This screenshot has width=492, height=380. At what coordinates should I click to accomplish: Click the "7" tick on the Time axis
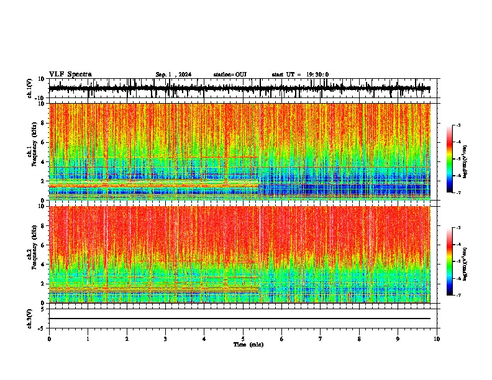(321, 339)
